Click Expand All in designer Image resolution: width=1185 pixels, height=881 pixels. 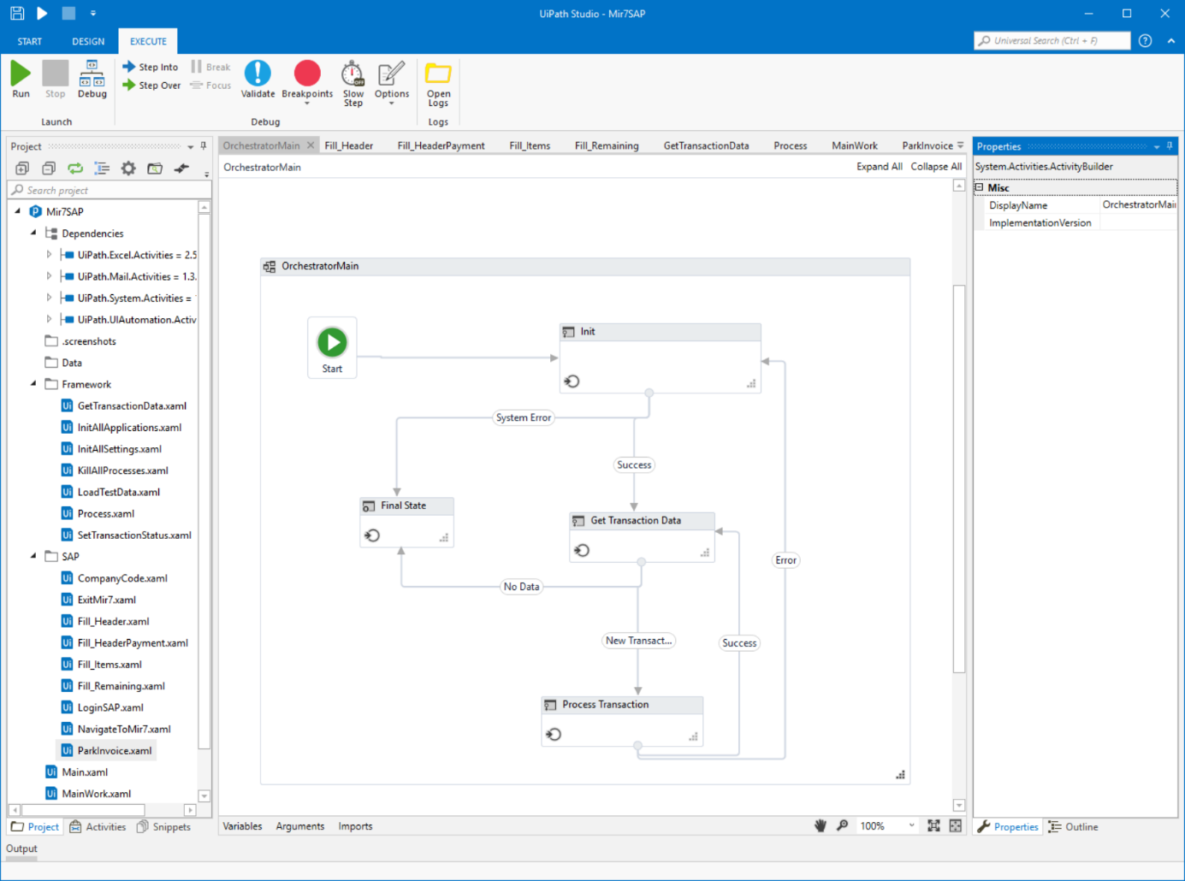pos(880,167)
